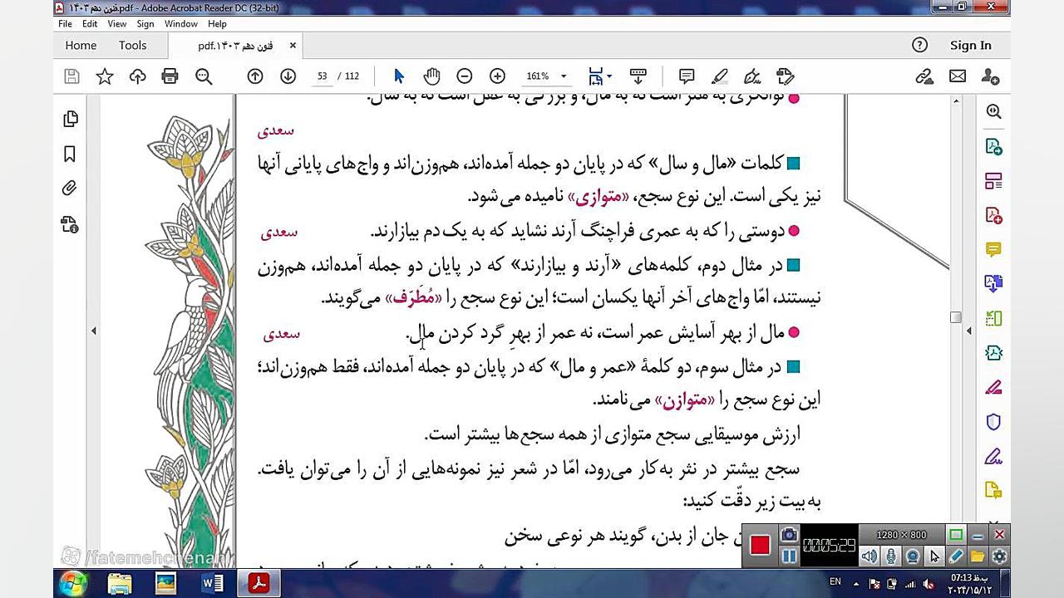Take a screenshot with the camera icon

pos(789,536)
